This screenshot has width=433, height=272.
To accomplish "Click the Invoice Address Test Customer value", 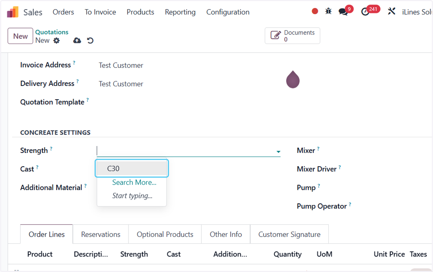I will pos(121,65).
